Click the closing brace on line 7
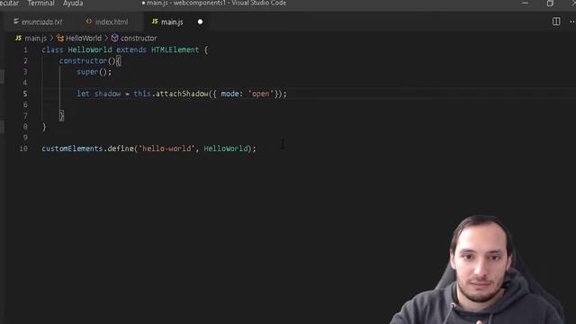 point(61,116)
